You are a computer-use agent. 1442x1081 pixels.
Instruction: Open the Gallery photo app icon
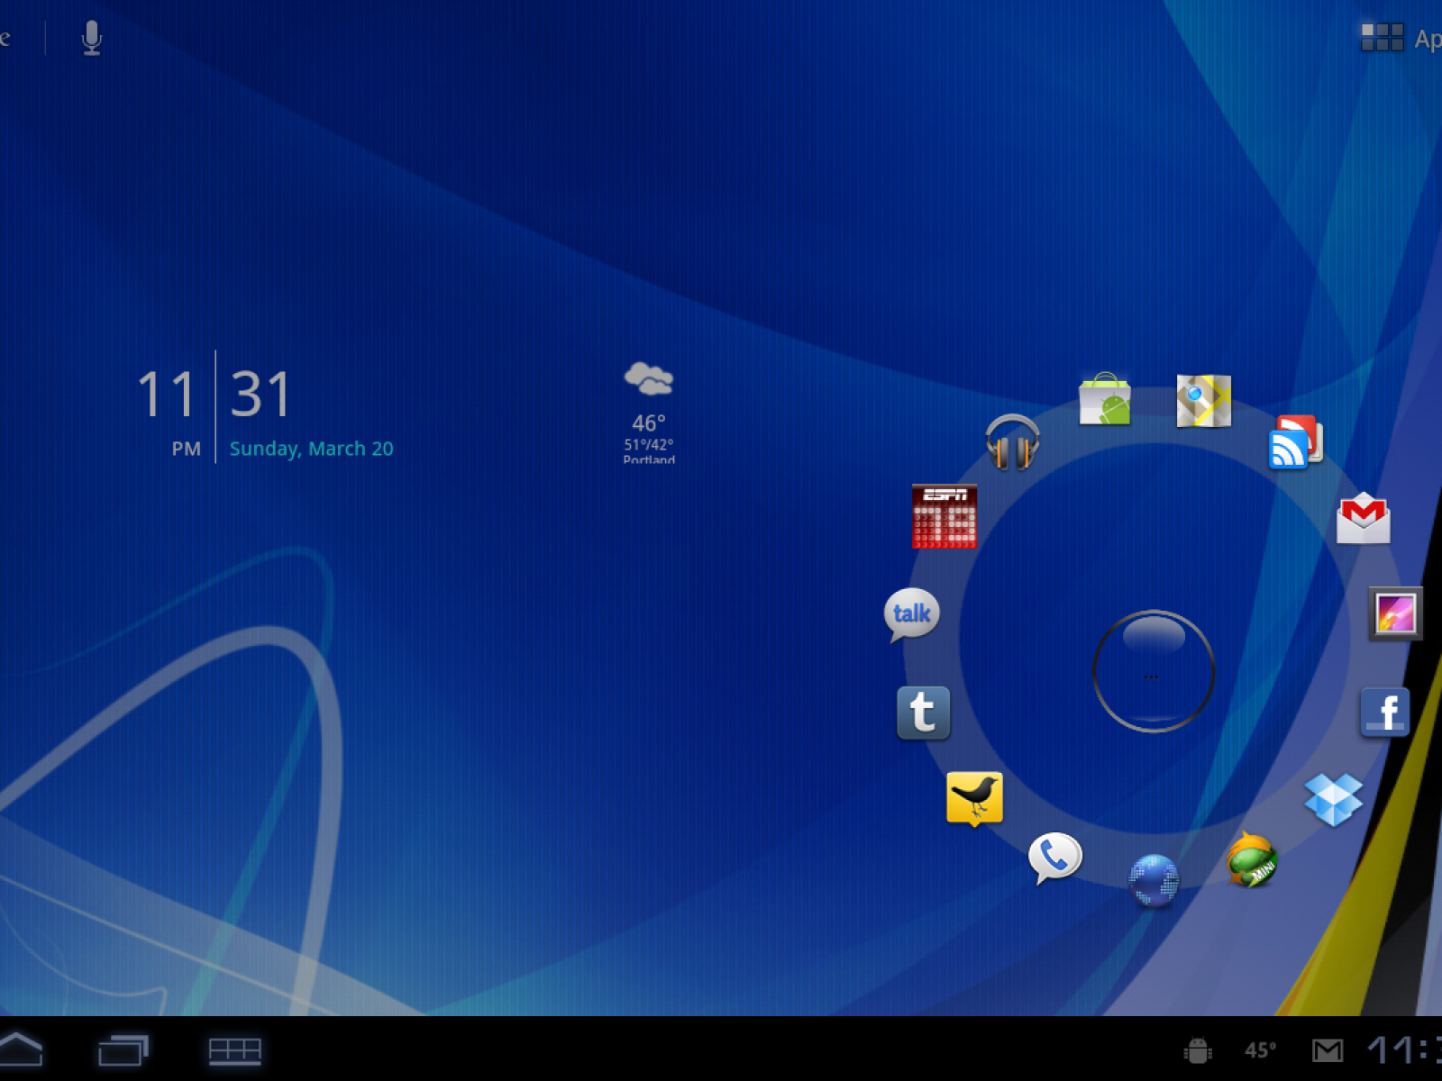(1394, 614)
